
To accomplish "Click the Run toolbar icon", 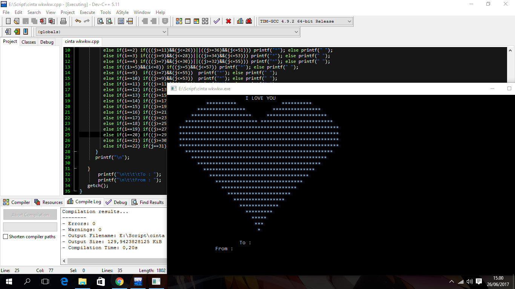I will tap(188, 21).
